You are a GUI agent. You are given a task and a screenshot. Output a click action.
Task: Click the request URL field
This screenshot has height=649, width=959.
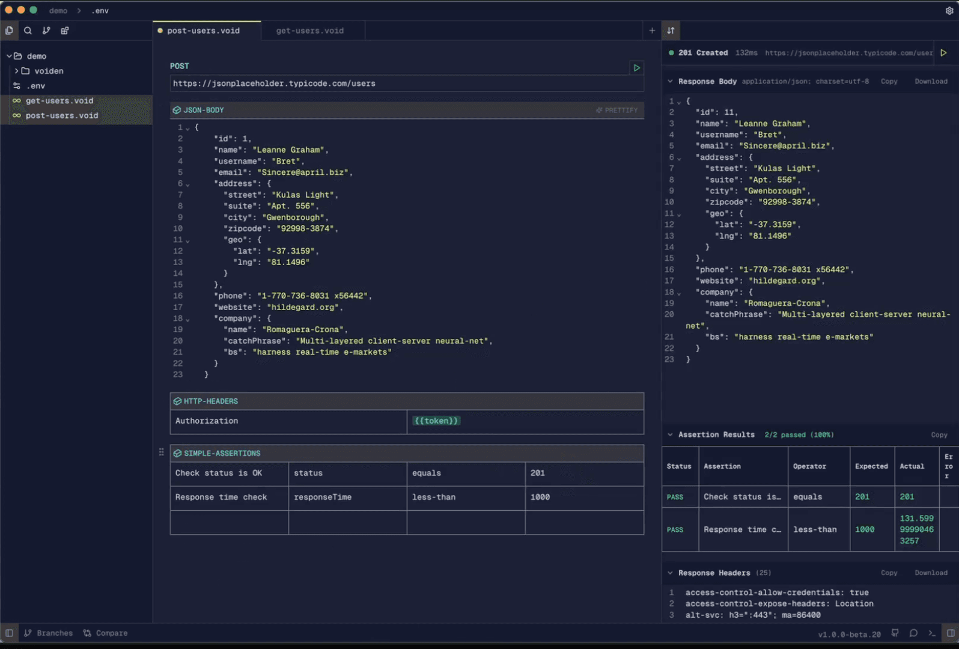tap(407, 84)
